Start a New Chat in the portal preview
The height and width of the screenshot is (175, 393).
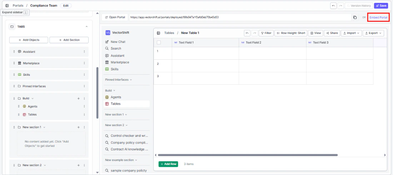pos(126,42)
